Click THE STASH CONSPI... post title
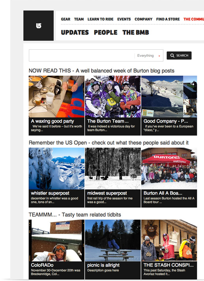This screenshot has height=281, width=204. [168, 265]
